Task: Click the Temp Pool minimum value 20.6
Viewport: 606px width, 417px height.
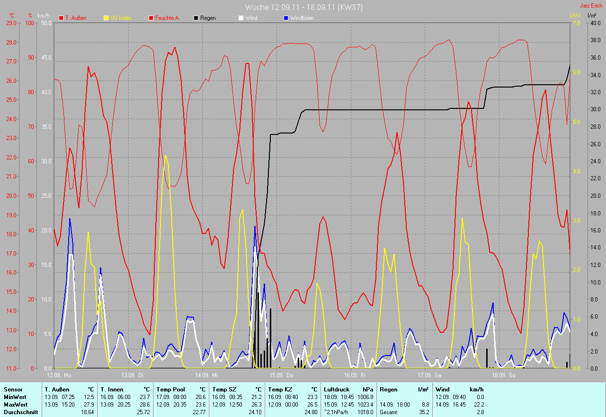Action: (x=201, y=397)
